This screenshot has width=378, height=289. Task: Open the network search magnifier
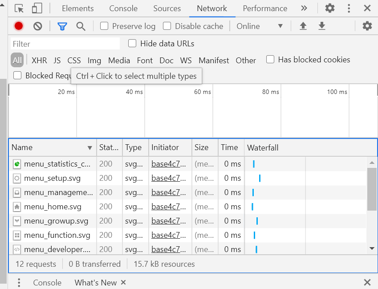pos(81,26)
